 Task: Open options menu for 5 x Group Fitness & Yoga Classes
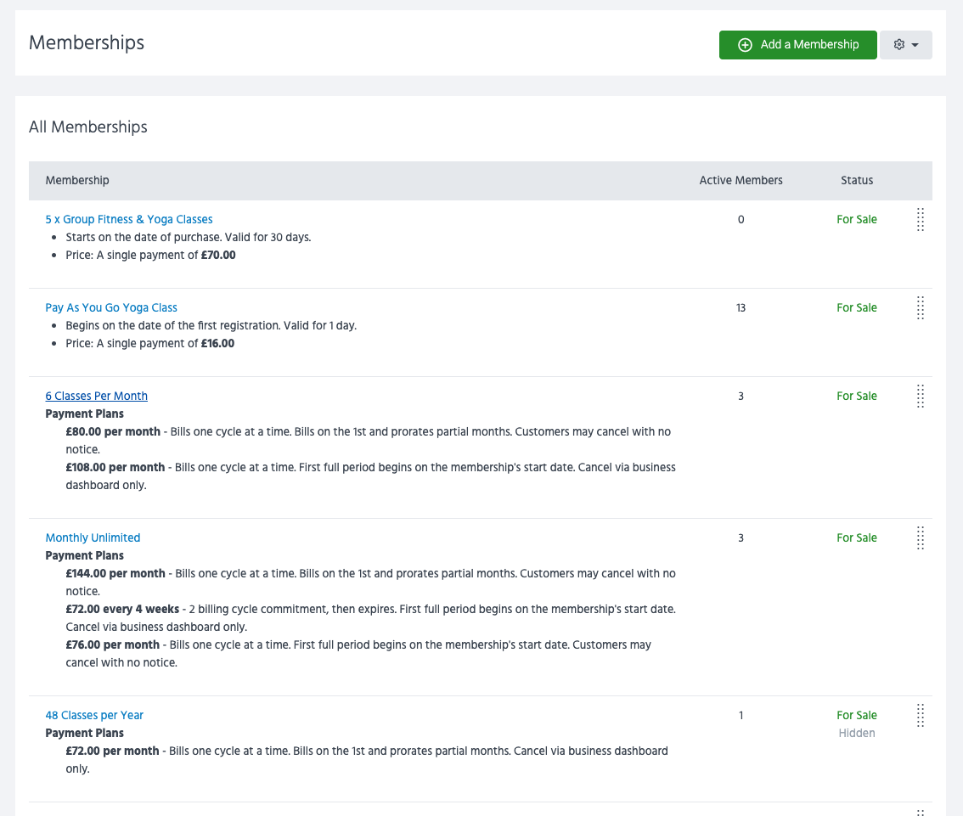tap(921, 219)
